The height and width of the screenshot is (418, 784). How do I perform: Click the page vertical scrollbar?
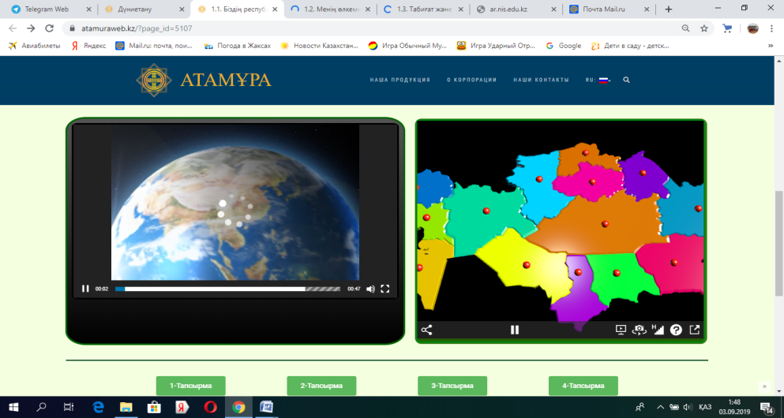click(779, 243)
